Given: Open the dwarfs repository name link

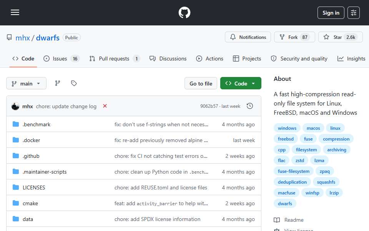Looking at the screenshot, I should click(x=48, y=37).
